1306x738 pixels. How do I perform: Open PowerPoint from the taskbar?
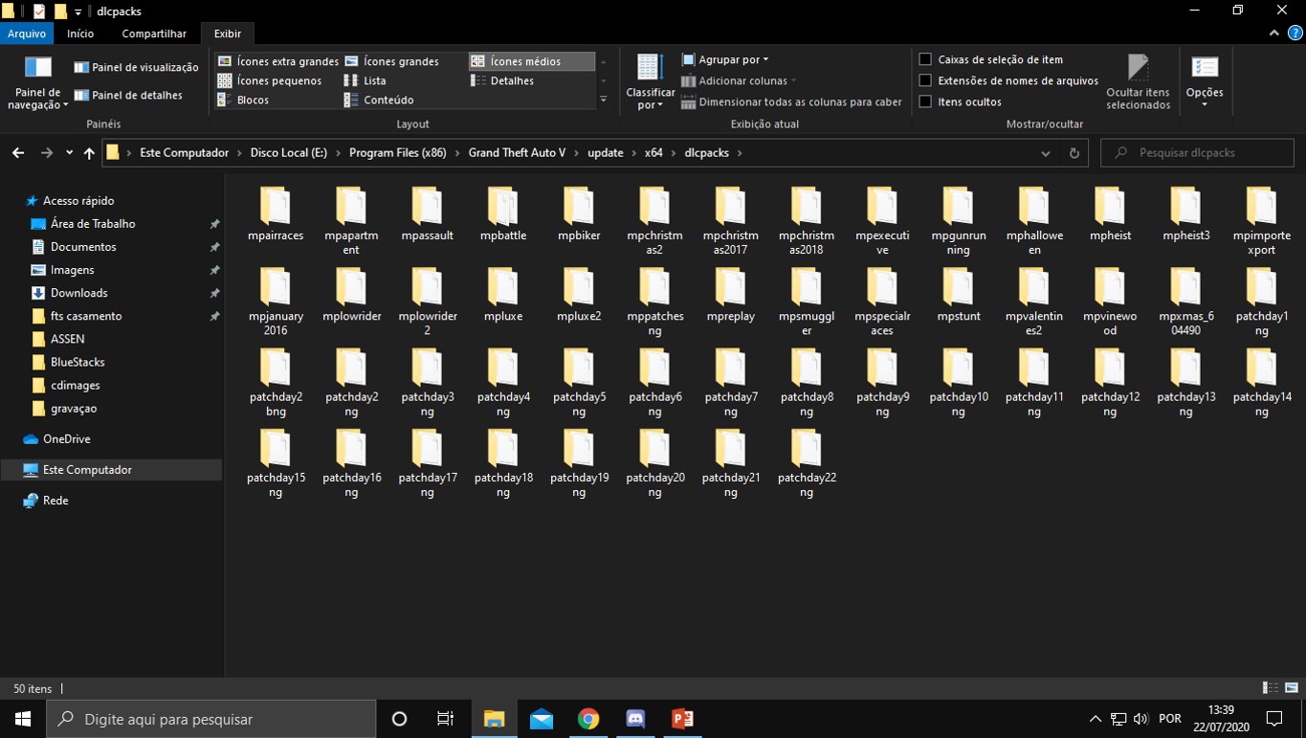click(x=682, y=719)
